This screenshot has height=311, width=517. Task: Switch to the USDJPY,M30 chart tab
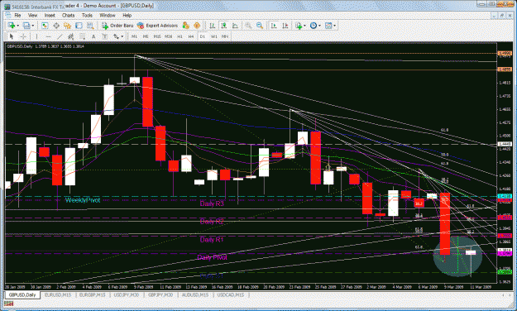pyautogui.click(x=127, y=294)
